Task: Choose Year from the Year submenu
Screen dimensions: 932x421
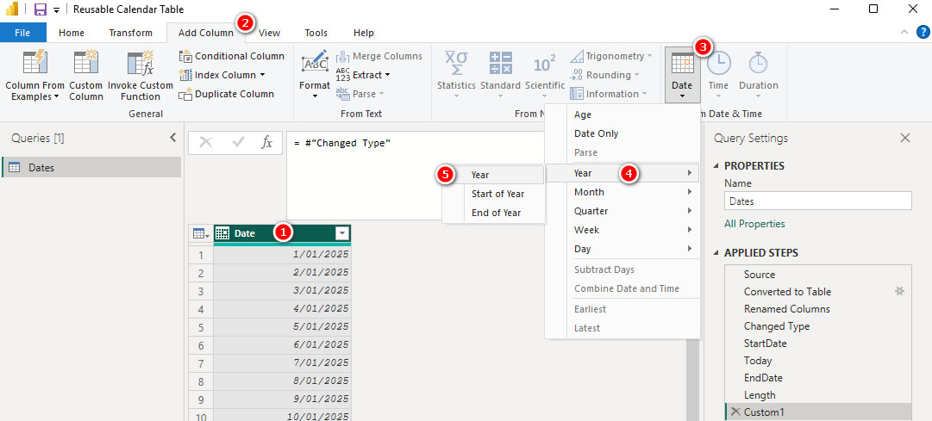Action: click(480, 175)
